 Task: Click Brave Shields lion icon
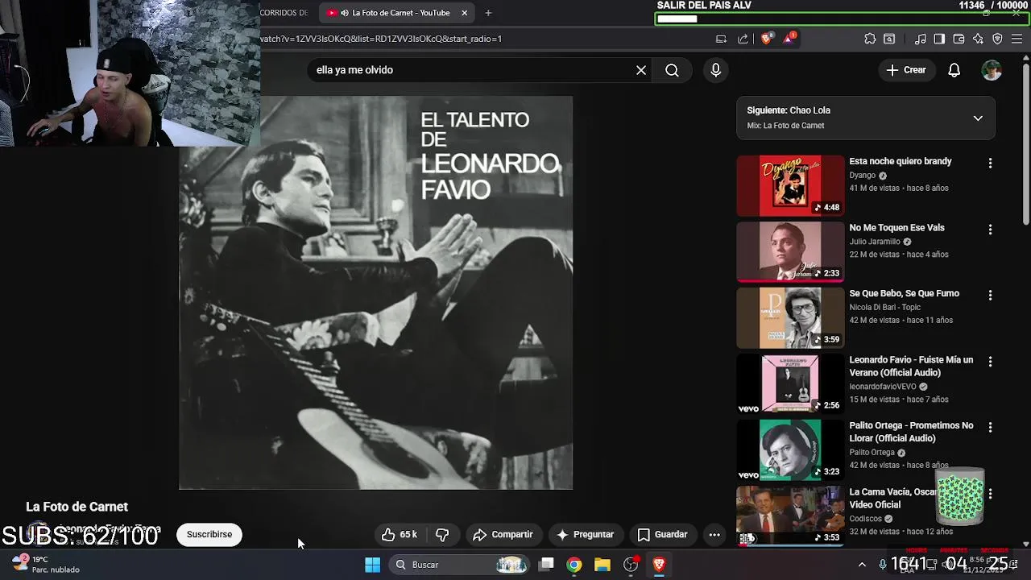[766, 39]
